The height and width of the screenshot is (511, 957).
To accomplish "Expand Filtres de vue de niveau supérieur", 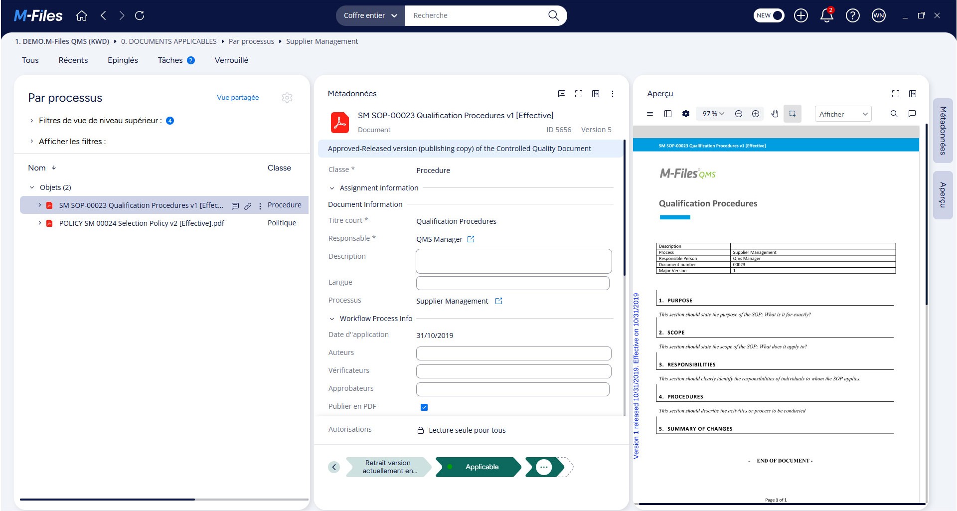I will [x=32, y=121].
